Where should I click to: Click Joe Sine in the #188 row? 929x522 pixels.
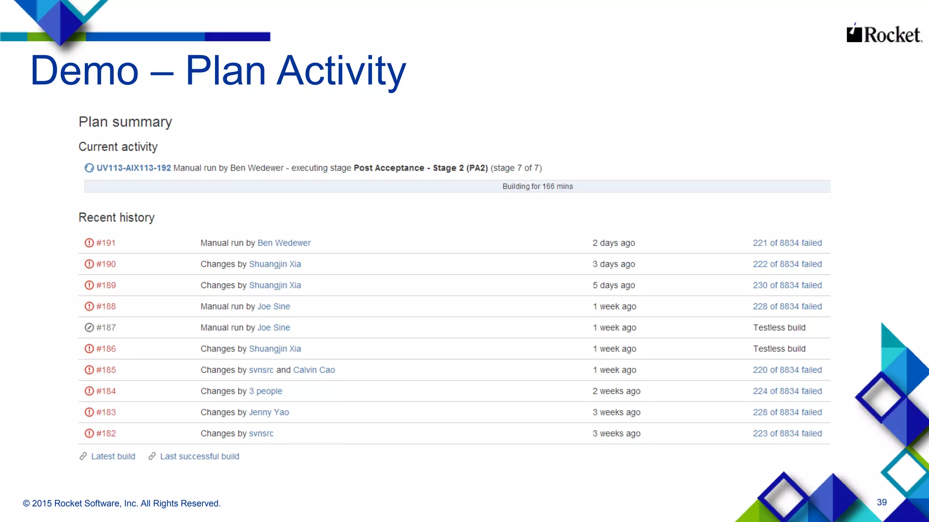(x=274, y=306)
